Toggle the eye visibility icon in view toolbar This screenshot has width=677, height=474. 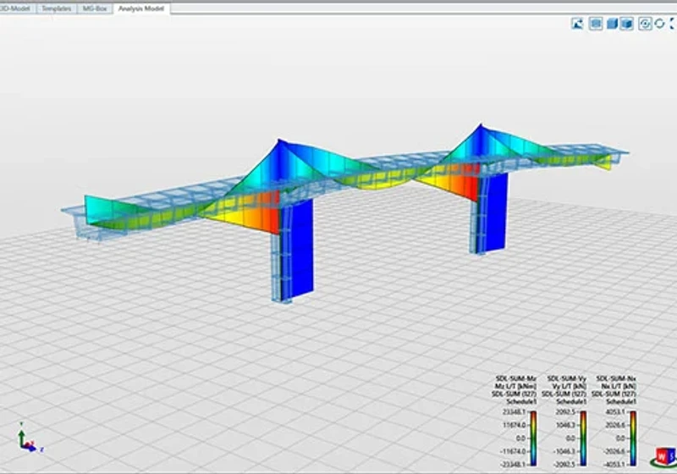pyautogui.click(x=645, y=24)
